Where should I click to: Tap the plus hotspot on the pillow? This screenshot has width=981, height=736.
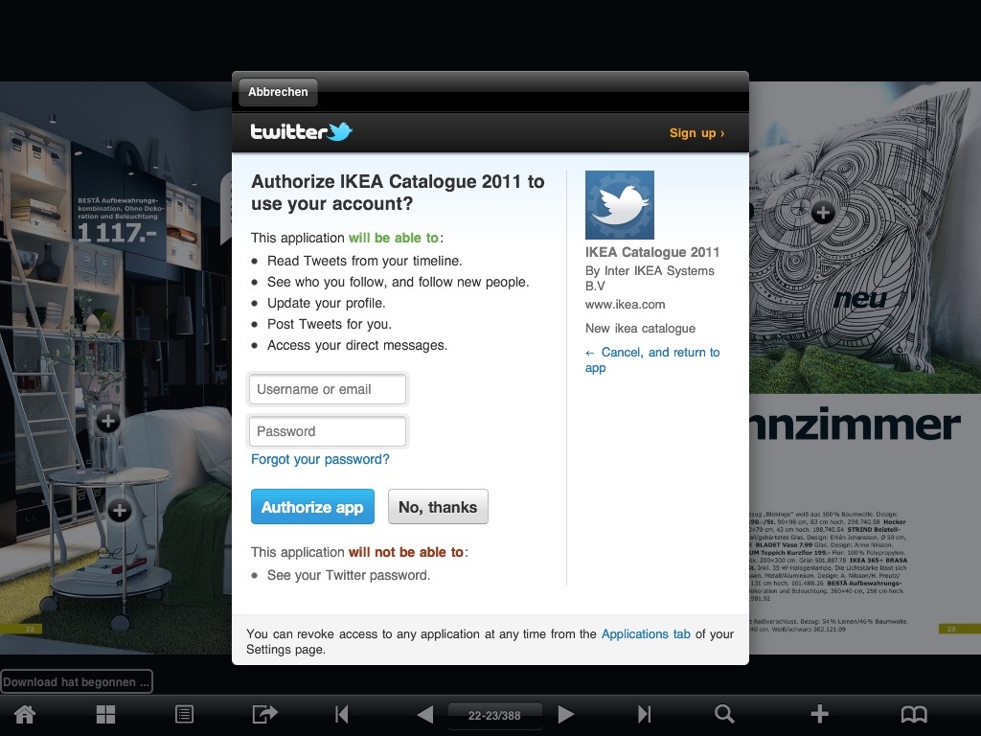tap(823, 213)
